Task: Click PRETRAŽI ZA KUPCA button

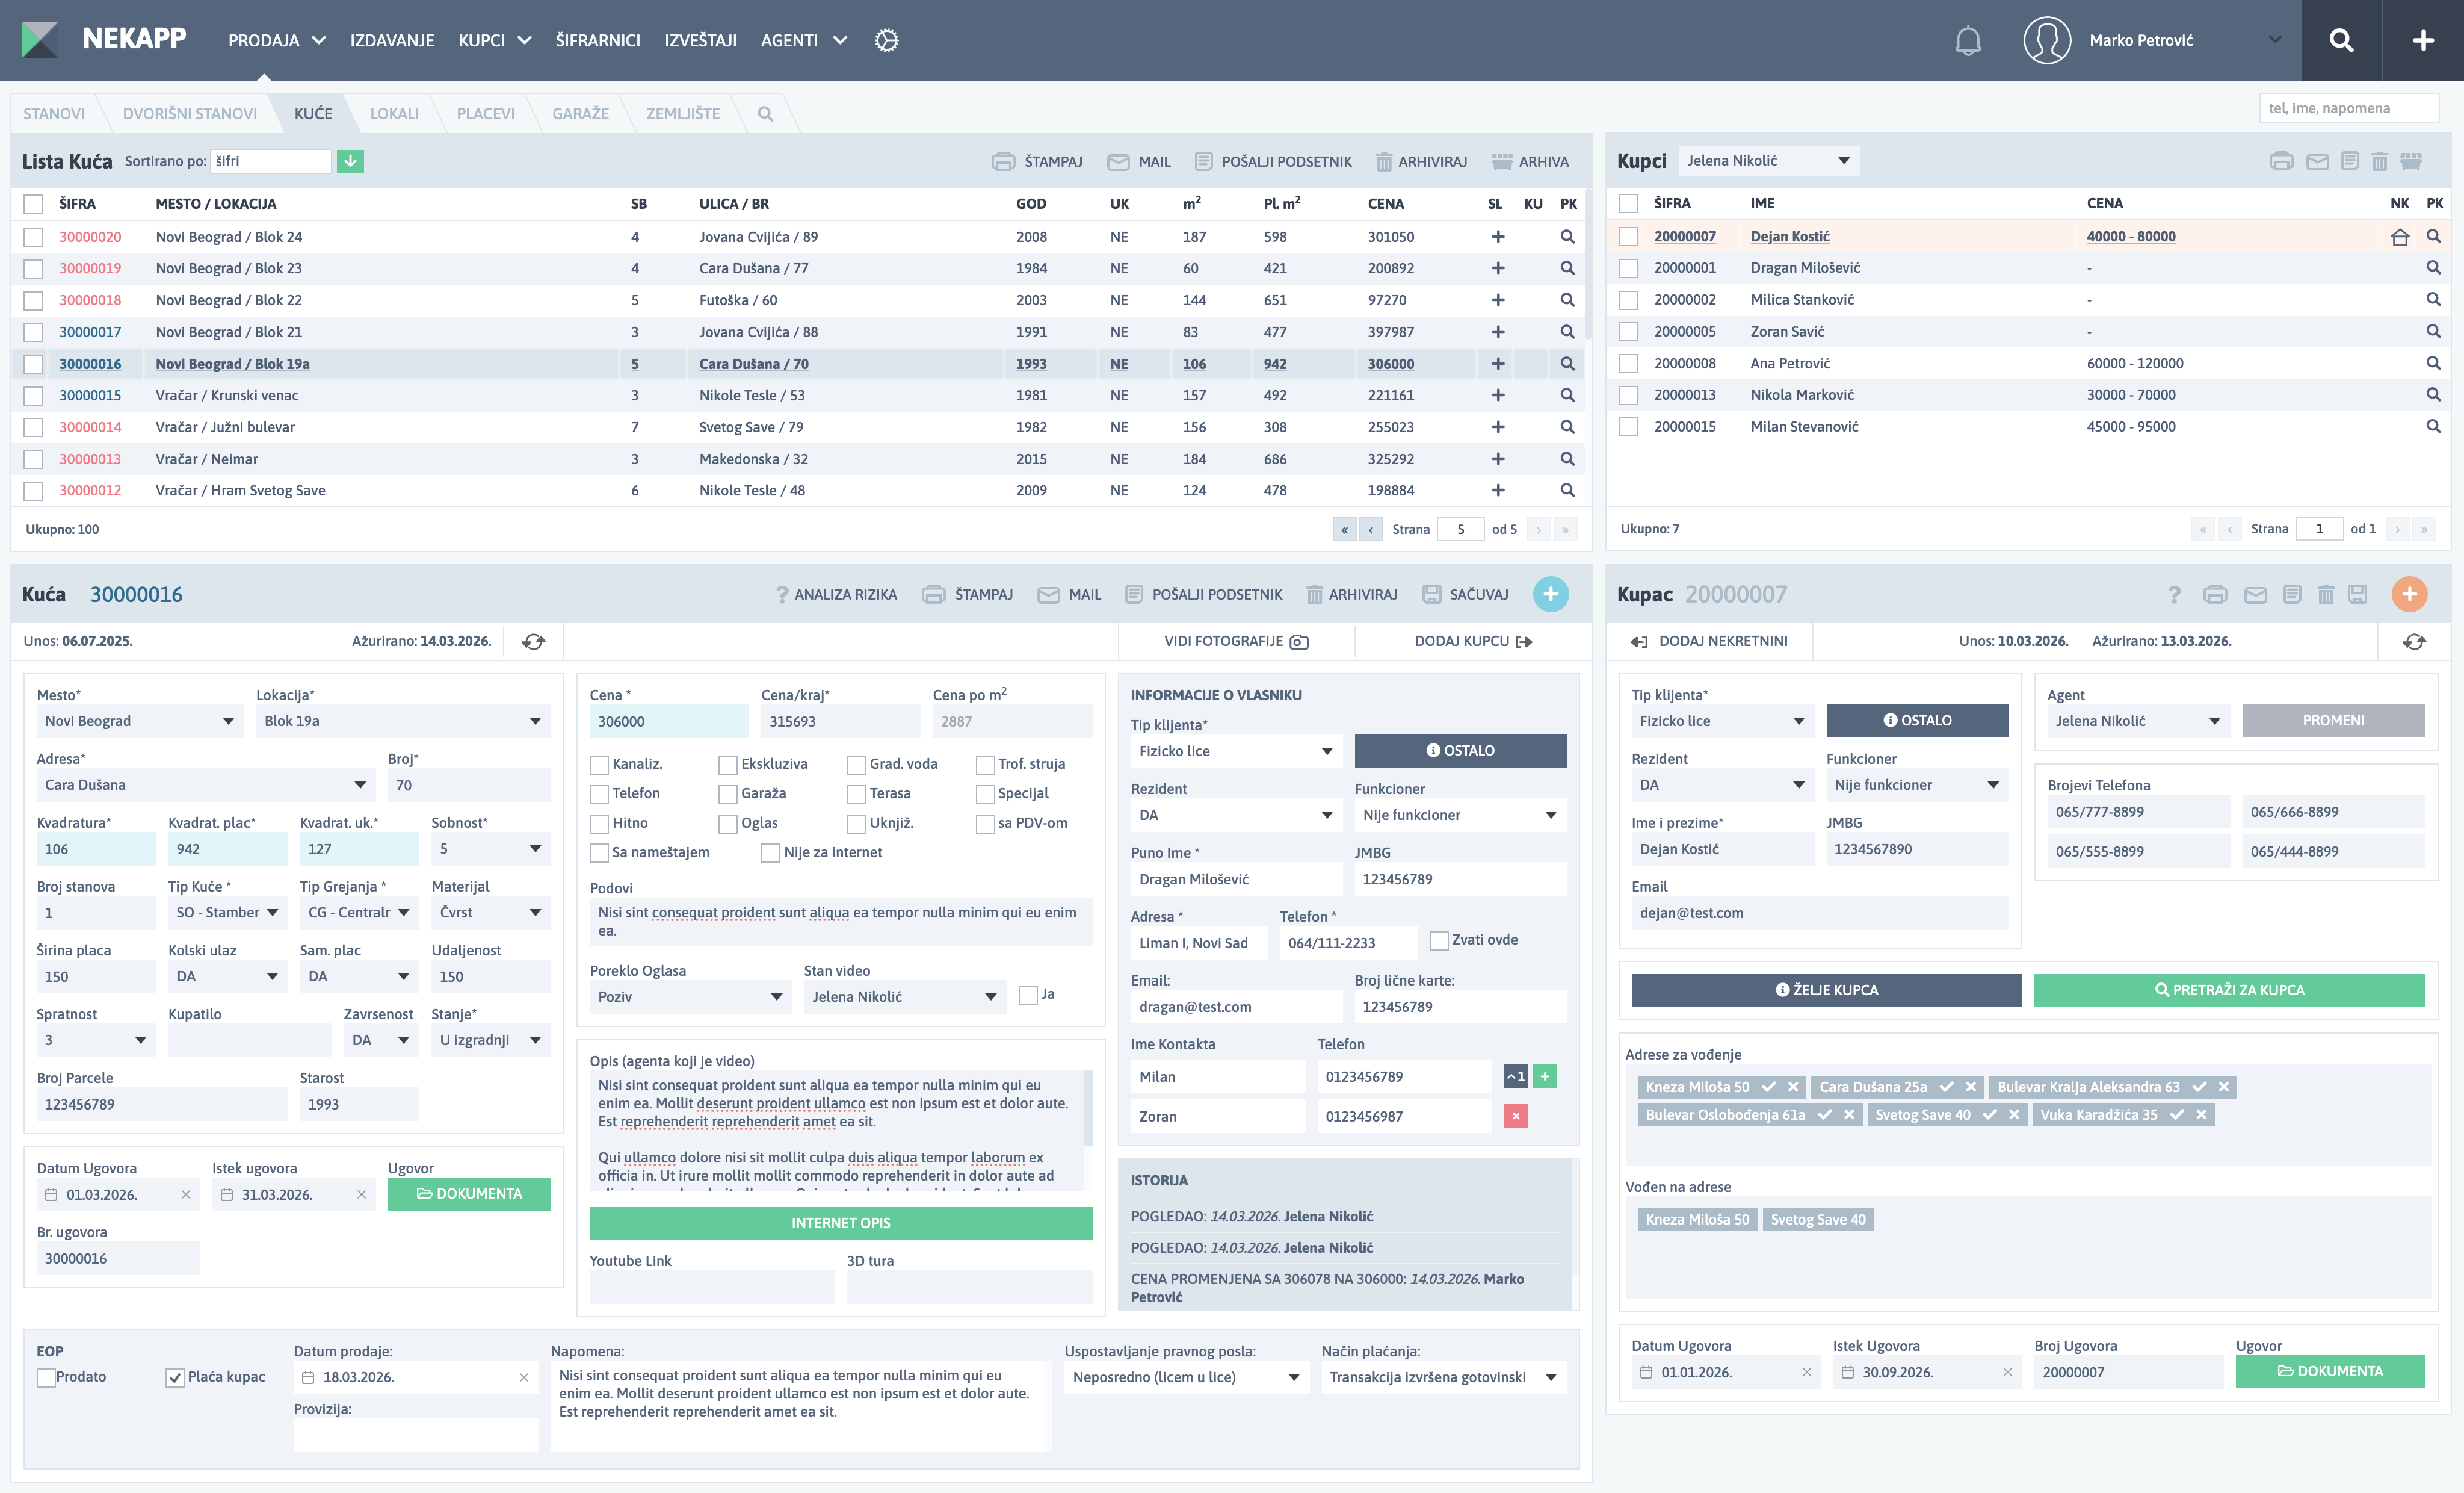Action: click(2229, 991)
